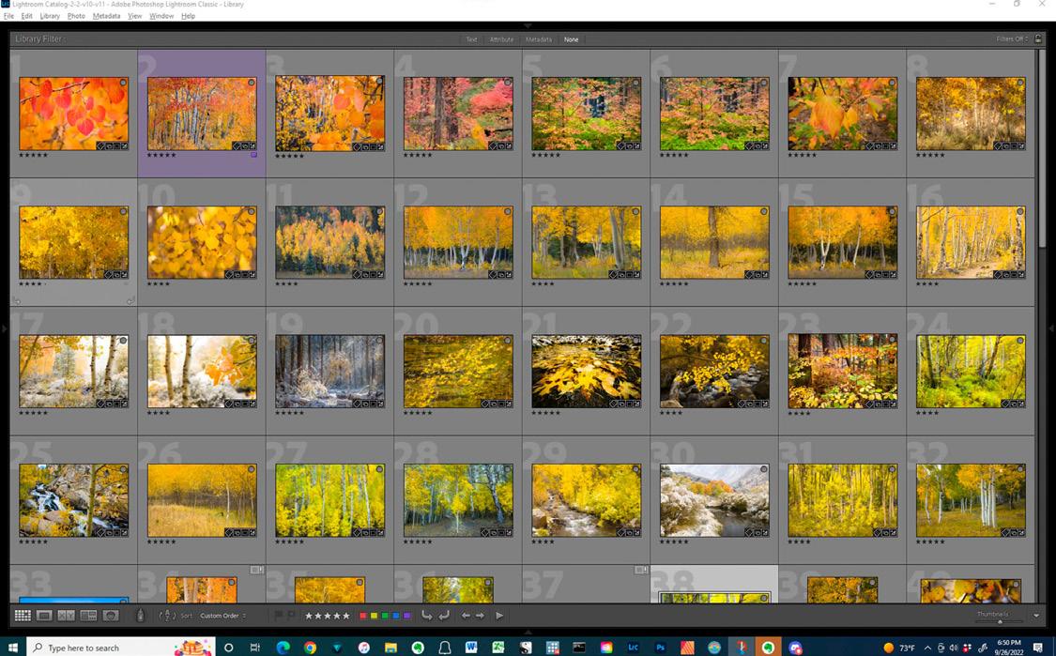Viewport: 1056px width, 656px height.
Task: Open the Windows Start menu
Action: click(13, 648)
